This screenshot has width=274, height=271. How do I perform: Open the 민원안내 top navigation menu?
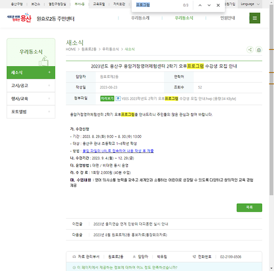[x=228, y=18]
